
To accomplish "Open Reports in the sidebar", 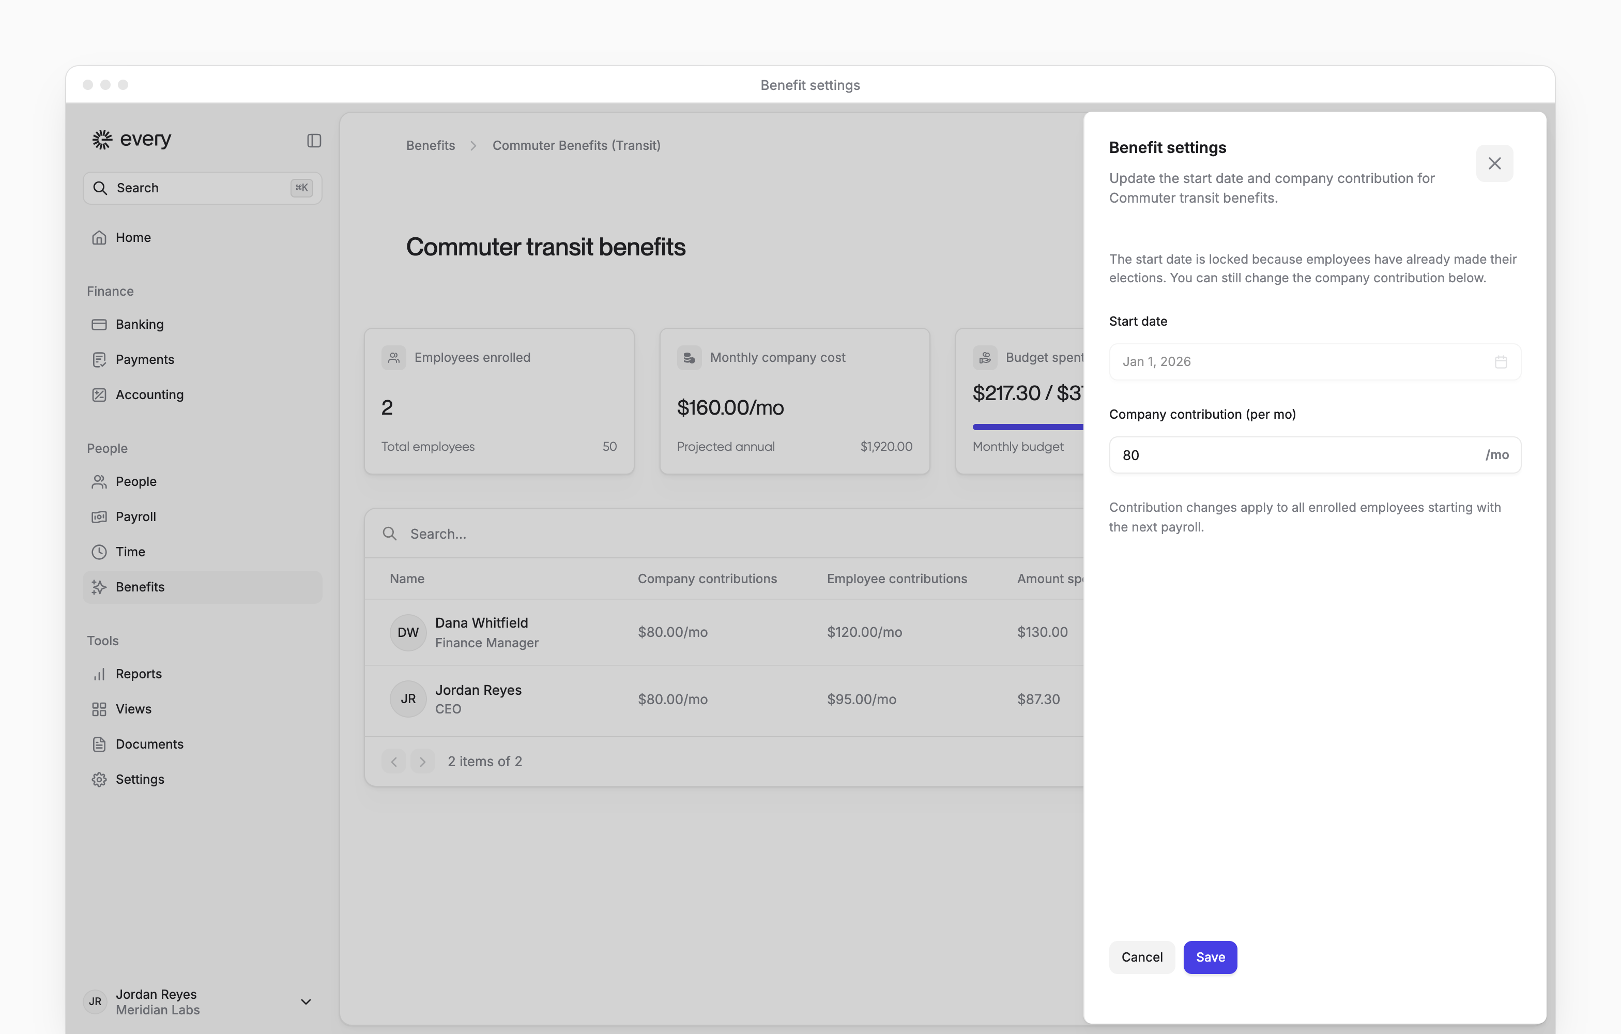I will [x=202, y=674].
